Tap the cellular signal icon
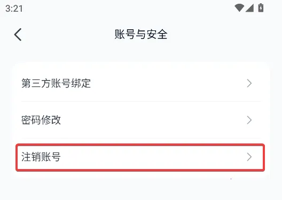This screenshot has height=200, width=282. pyautogui.click(x=249, y=8)
